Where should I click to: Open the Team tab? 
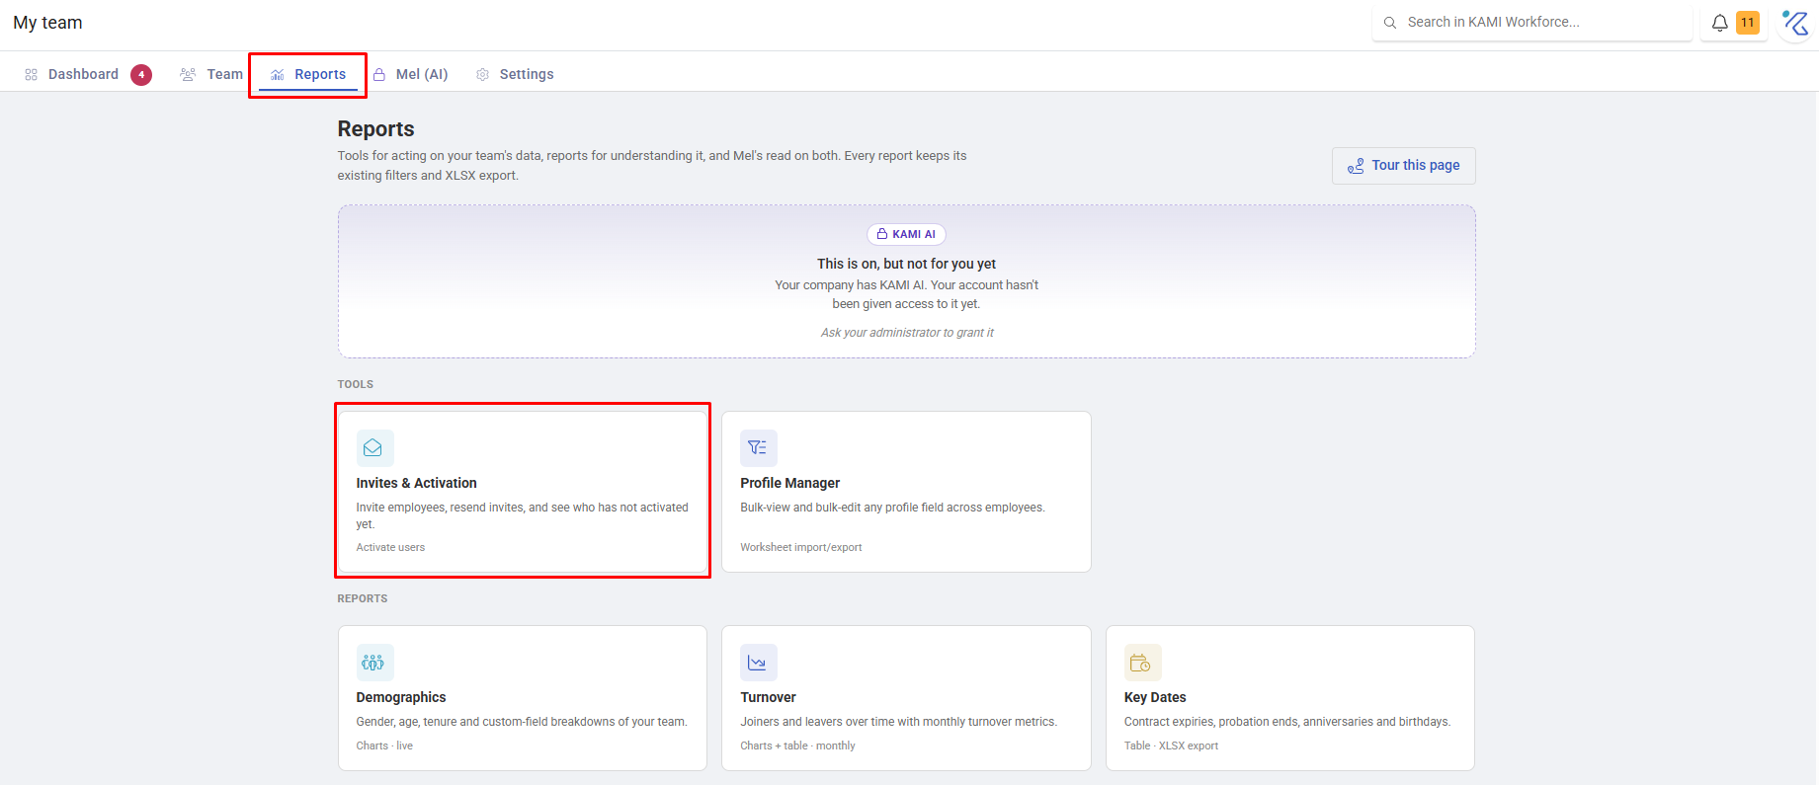tap(211, 74)
